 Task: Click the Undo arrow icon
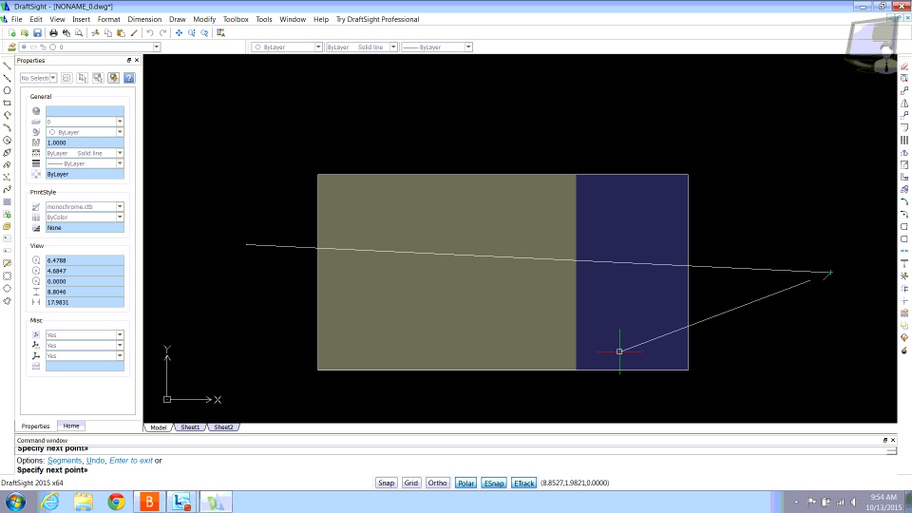[150, 33]
